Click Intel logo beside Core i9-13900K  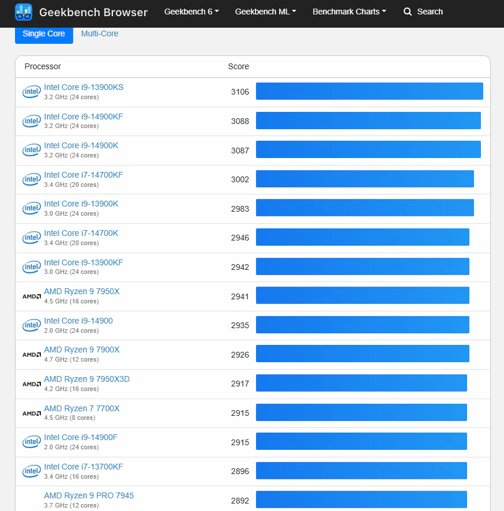tap(32, 208)
